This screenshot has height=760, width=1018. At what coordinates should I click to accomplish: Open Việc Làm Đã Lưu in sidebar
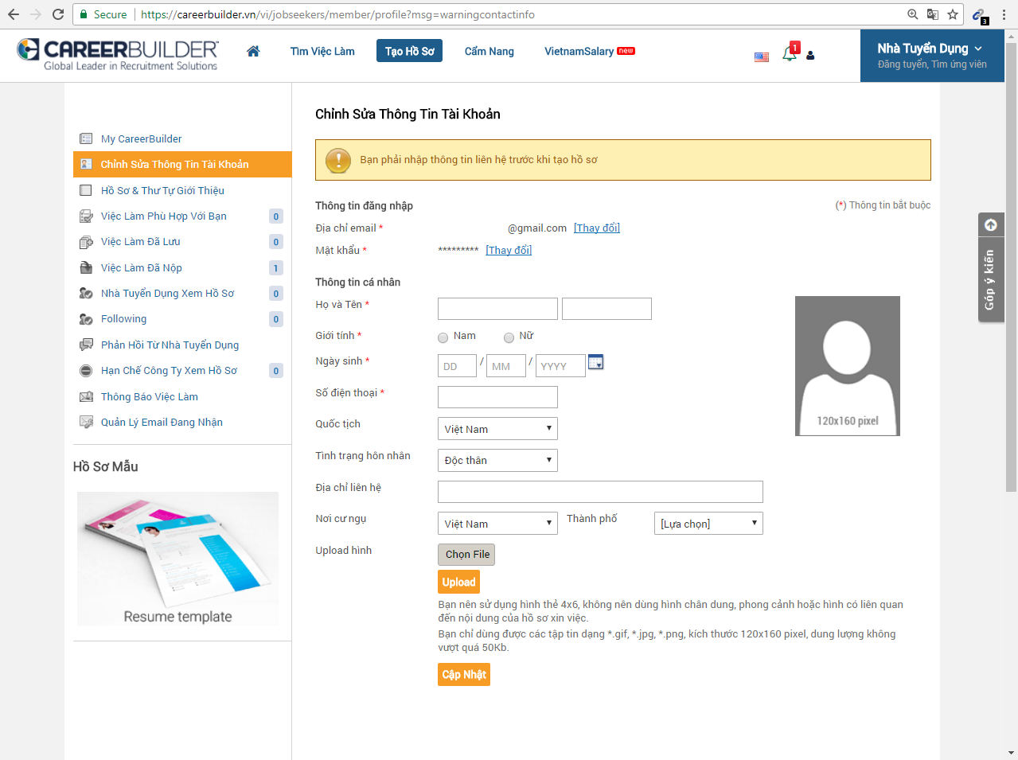[x=141, y=242]
